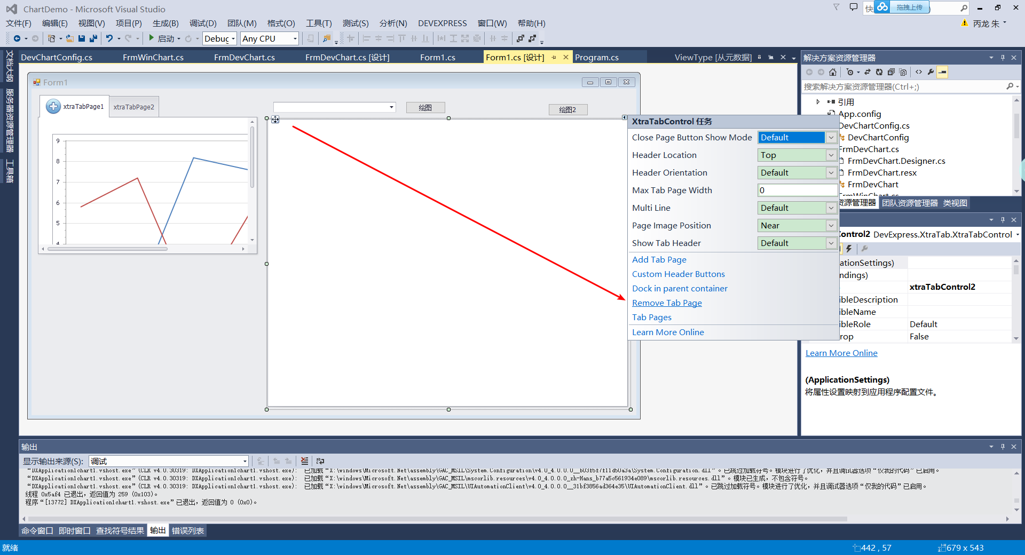Click the Add Tab Page link
The height and width of the screenshot is (555, 1025).
click(x=659, y=260)
